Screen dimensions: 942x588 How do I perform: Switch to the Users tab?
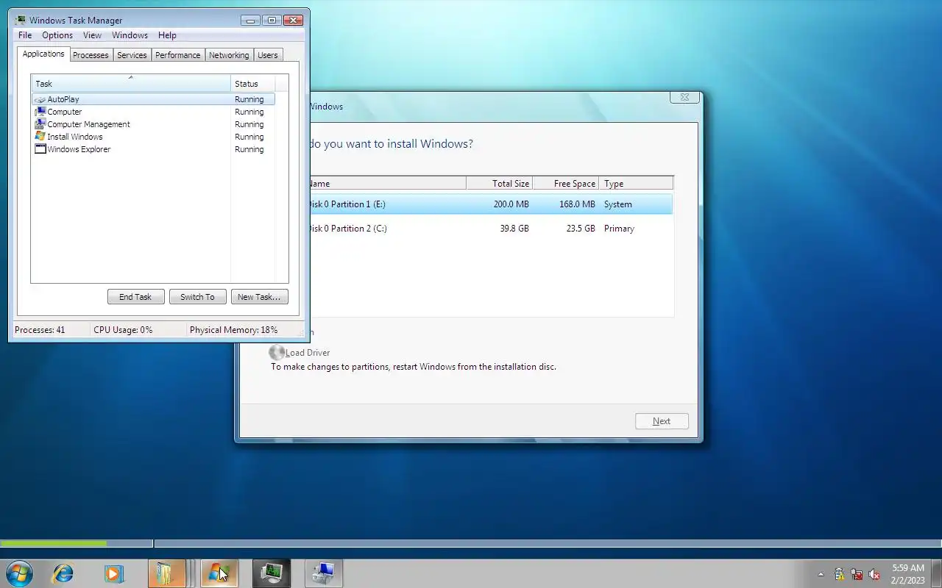pyautogui.click(x=268, y=55)
